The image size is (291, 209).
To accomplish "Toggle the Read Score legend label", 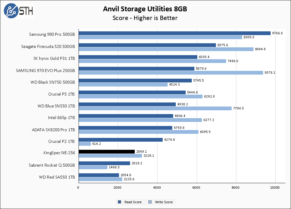I will 133,202.
